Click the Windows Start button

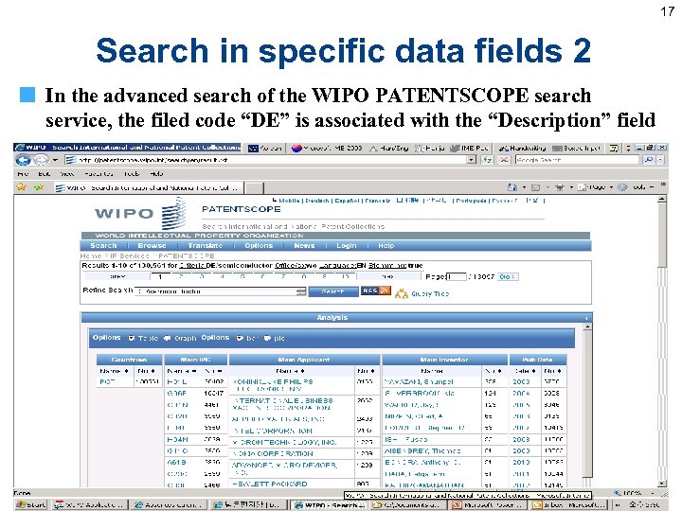tap(31, 504)
